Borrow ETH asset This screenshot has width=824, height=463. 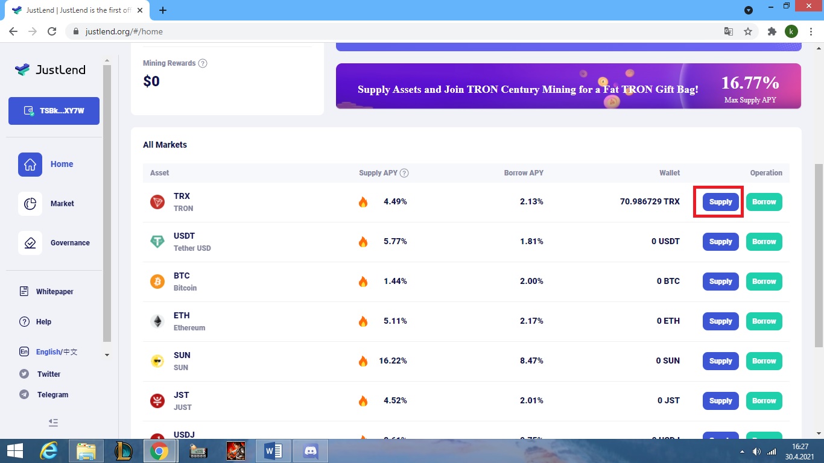pyautogui.click(x=764, y=321)
